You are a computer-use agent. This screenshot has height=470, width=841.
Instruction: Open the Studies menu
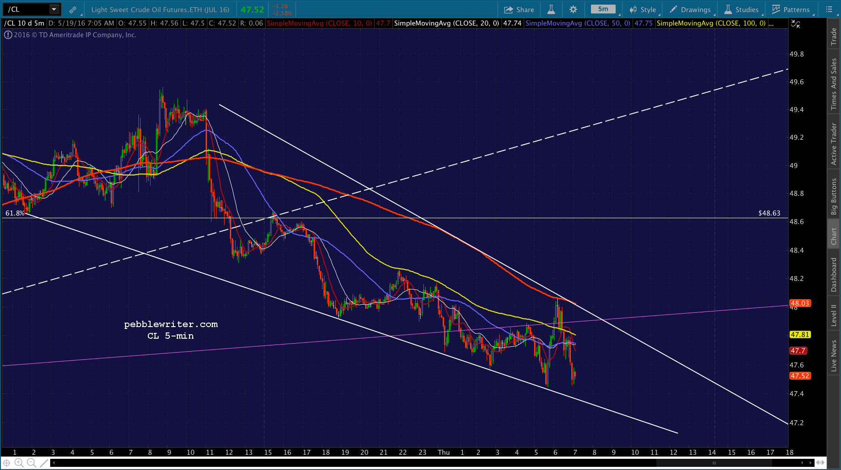pos(742,9)
